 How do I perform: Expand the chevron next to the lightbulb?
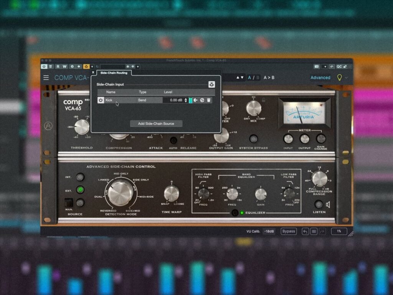click(x=347, y=78)
